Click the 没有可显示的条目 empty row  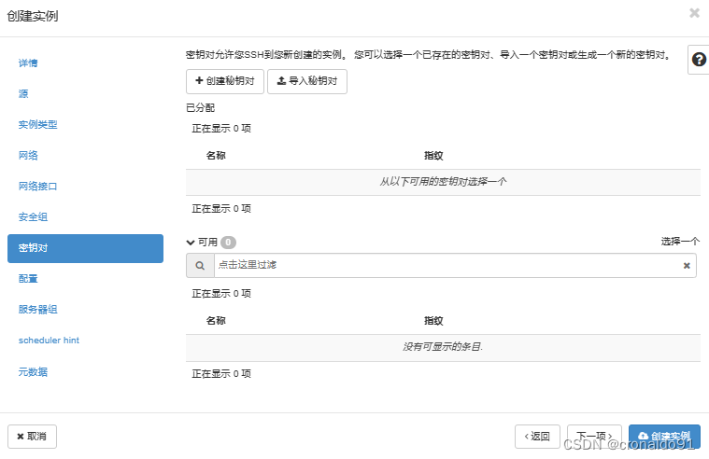[x=443, y=347]
